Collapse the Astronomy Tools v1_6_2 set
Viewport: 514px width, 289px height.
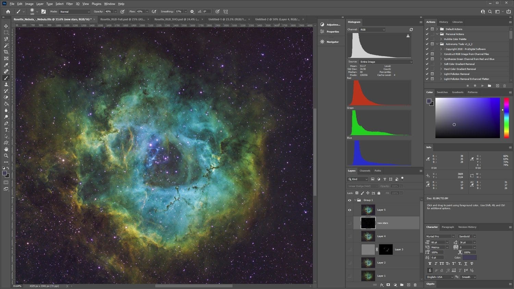pyautogui.click(x=437, y=44)
